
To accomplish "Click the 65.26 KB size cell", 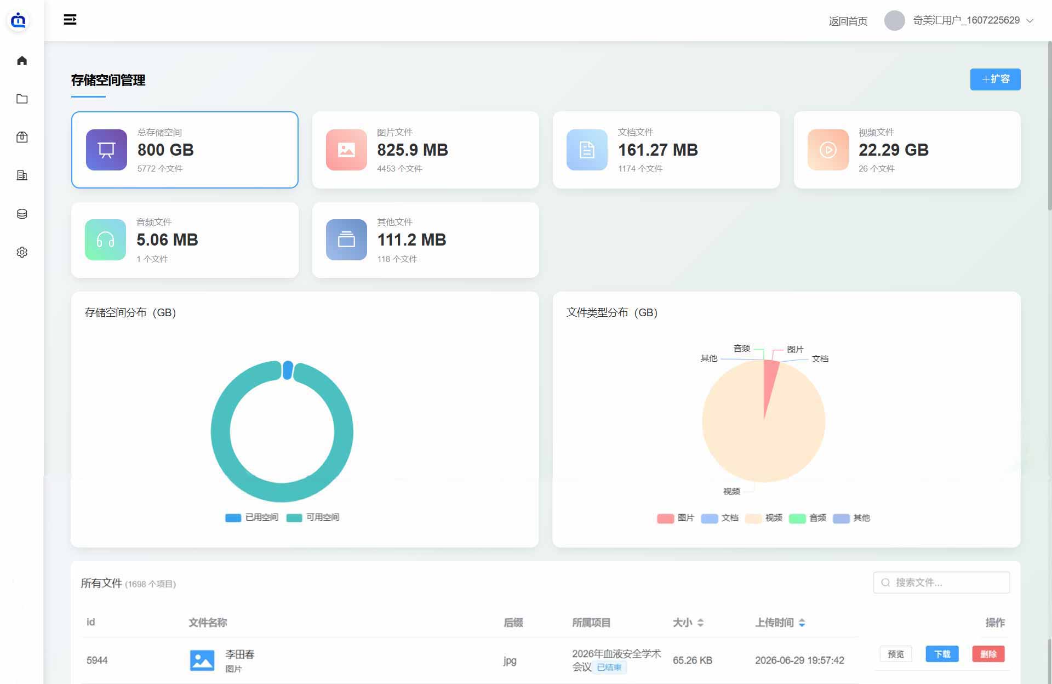I will pyautogui.click(x=693, y=660).
